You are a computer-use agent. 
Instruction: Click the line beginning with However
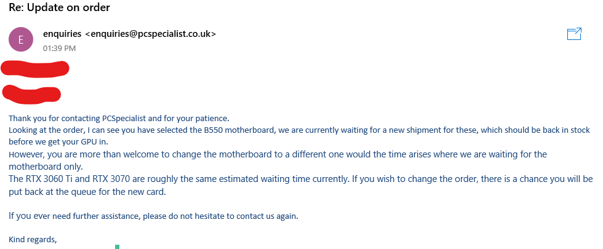(x=278, y=154)
